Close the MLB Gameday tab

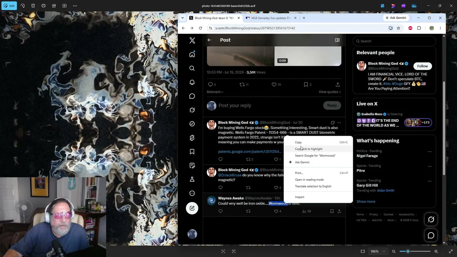pyautogui.click(x=295, y=18)
